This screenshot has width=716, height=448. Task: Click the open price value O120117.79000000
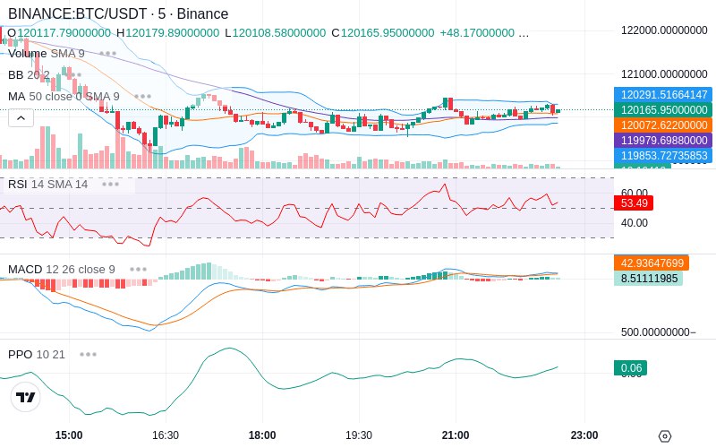(x=59, y=33)
